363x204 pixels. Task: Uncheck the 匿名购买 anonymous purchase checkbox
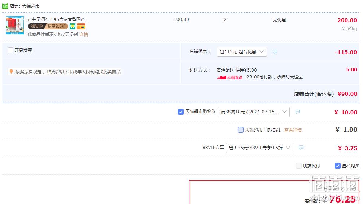point(337,166)
